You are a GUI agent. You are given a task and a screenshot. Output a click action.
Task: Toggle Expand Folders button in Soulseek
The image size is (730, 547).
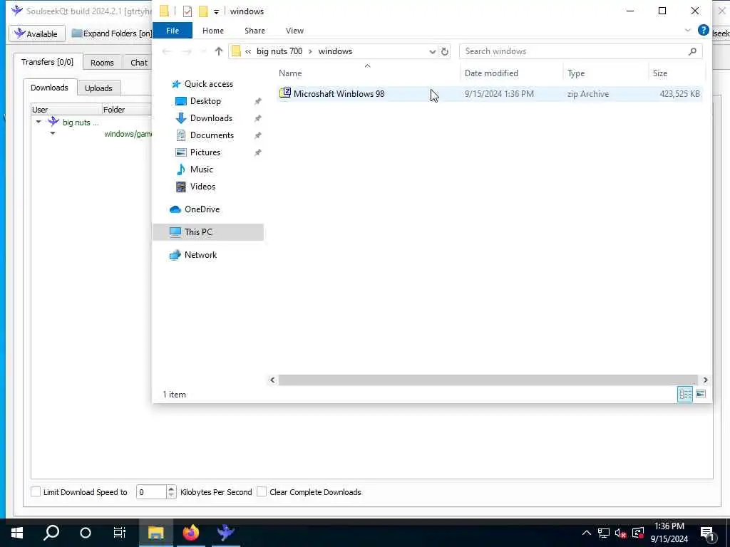coord(112,33)
